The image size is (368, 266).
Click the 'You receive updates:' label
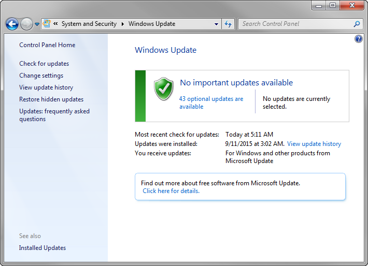click(163, 153)
